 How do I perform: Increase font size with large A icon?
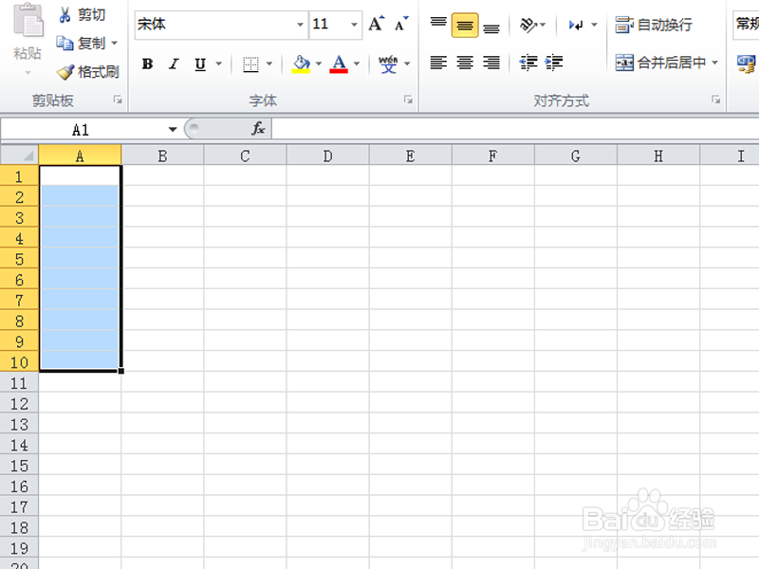click(376, 24)
